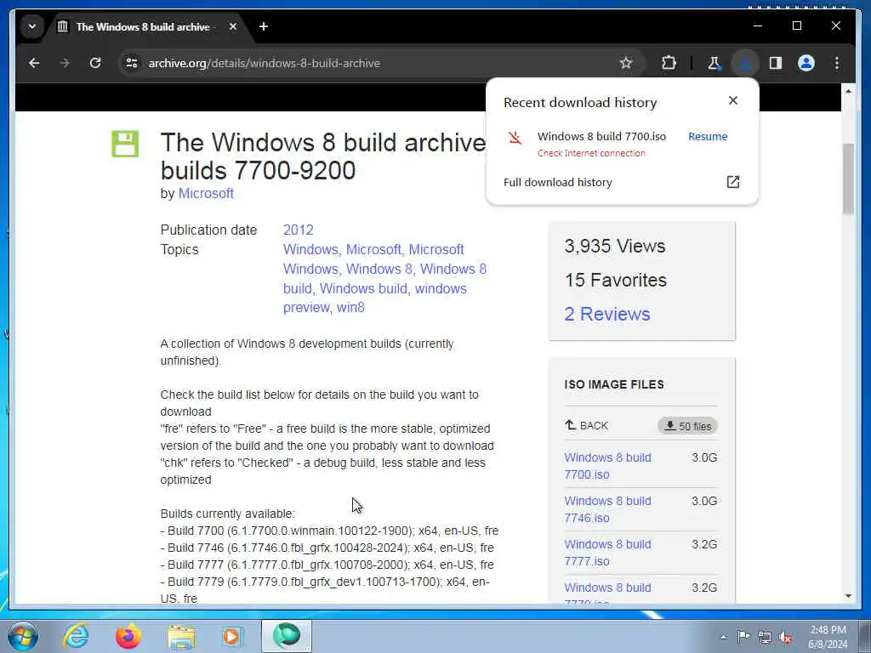Click the forward navigation arrow
Viewport: 871px width, 653px height.
click(65, 63)
